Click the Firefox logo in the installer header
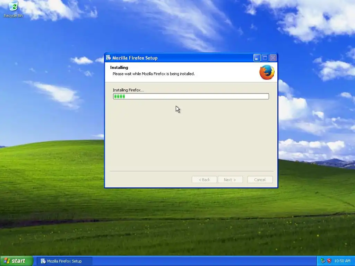 267,72
